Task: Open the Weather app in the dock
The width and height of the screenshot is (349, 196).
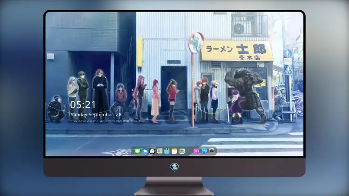Action: (x=145, y=151)
